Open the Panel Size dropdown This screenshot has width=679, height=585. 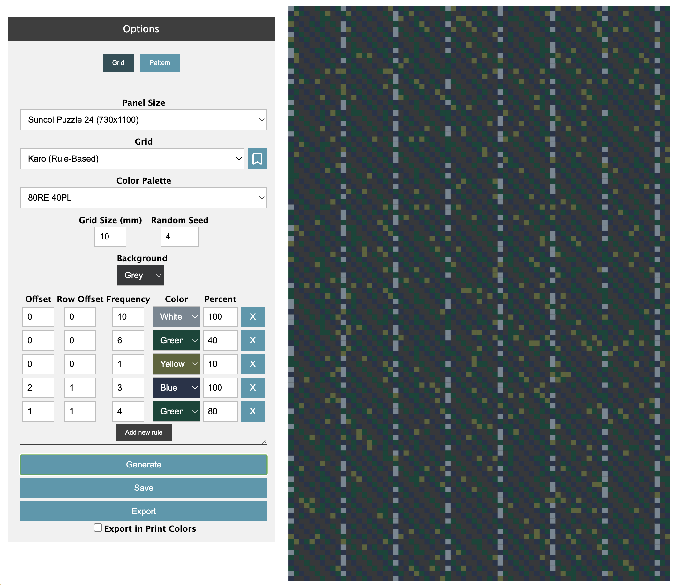tap(144, 120)
